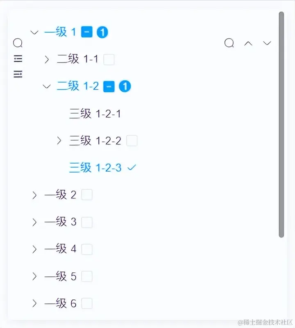Click the search icon in the left sidebar

(x=18, y=43)
